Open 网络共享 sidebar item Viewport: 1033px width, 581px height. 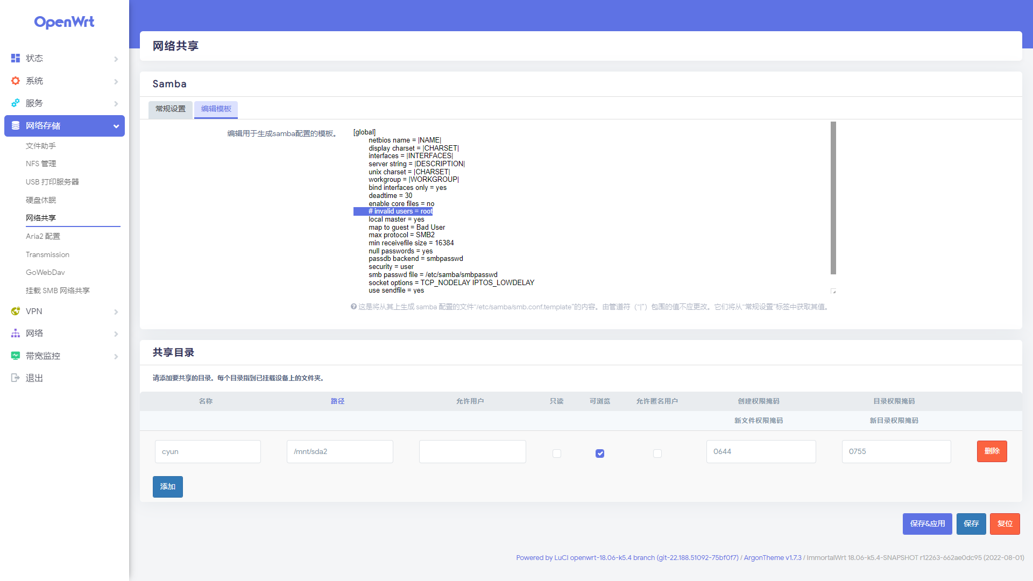[41, 218]
